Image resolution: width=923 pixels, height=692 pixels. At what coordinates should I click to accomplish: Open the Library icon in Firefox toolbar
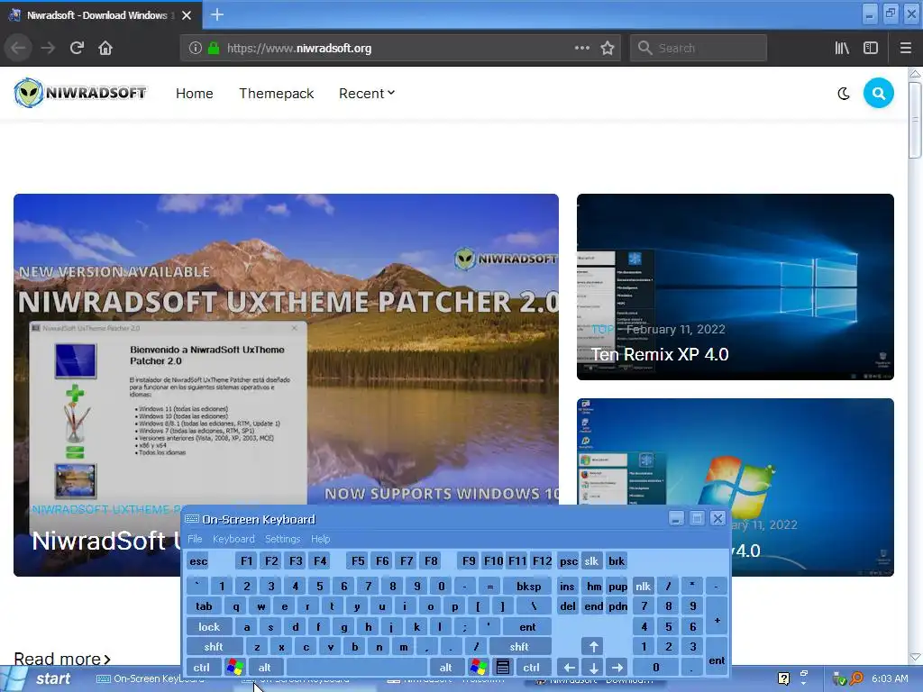pyautogui.click(x=842, y=49)
